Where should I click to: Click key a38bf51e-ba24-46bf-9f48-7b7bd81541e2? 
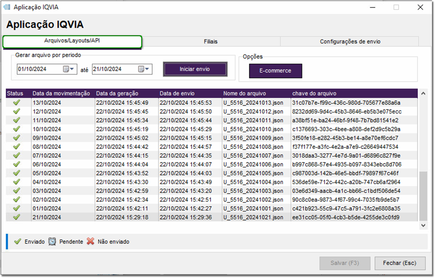345,120
